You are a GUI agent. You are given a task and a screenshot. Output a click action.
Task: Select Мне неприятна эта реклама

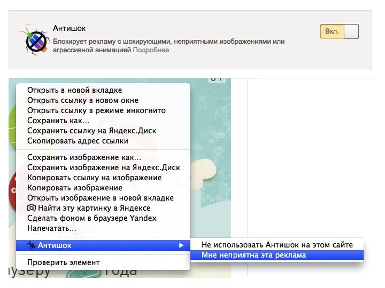277,255
